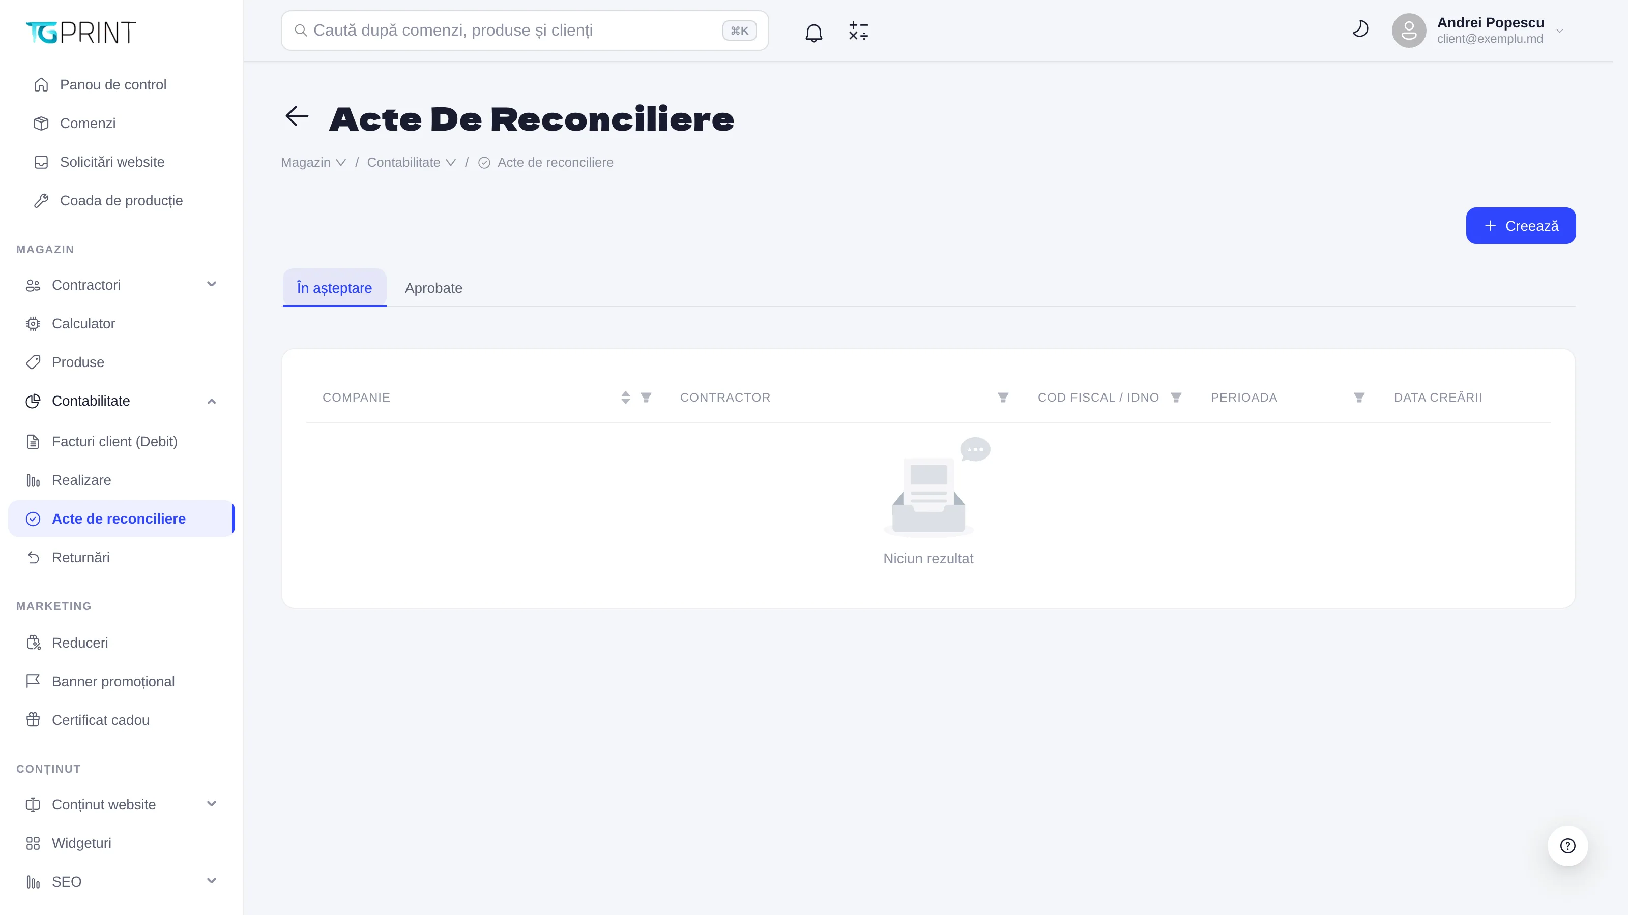Open the Banner promoțional link

pos(122,681)
